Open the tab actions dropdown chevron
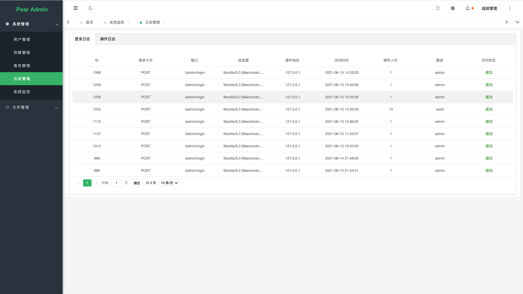The image size is (523, 294). pyautogui.click(x=517, y=22)
